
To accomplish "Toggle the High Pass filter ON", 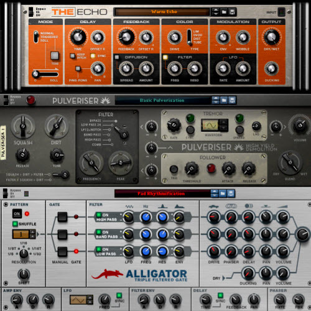I will tap(99, 215).
